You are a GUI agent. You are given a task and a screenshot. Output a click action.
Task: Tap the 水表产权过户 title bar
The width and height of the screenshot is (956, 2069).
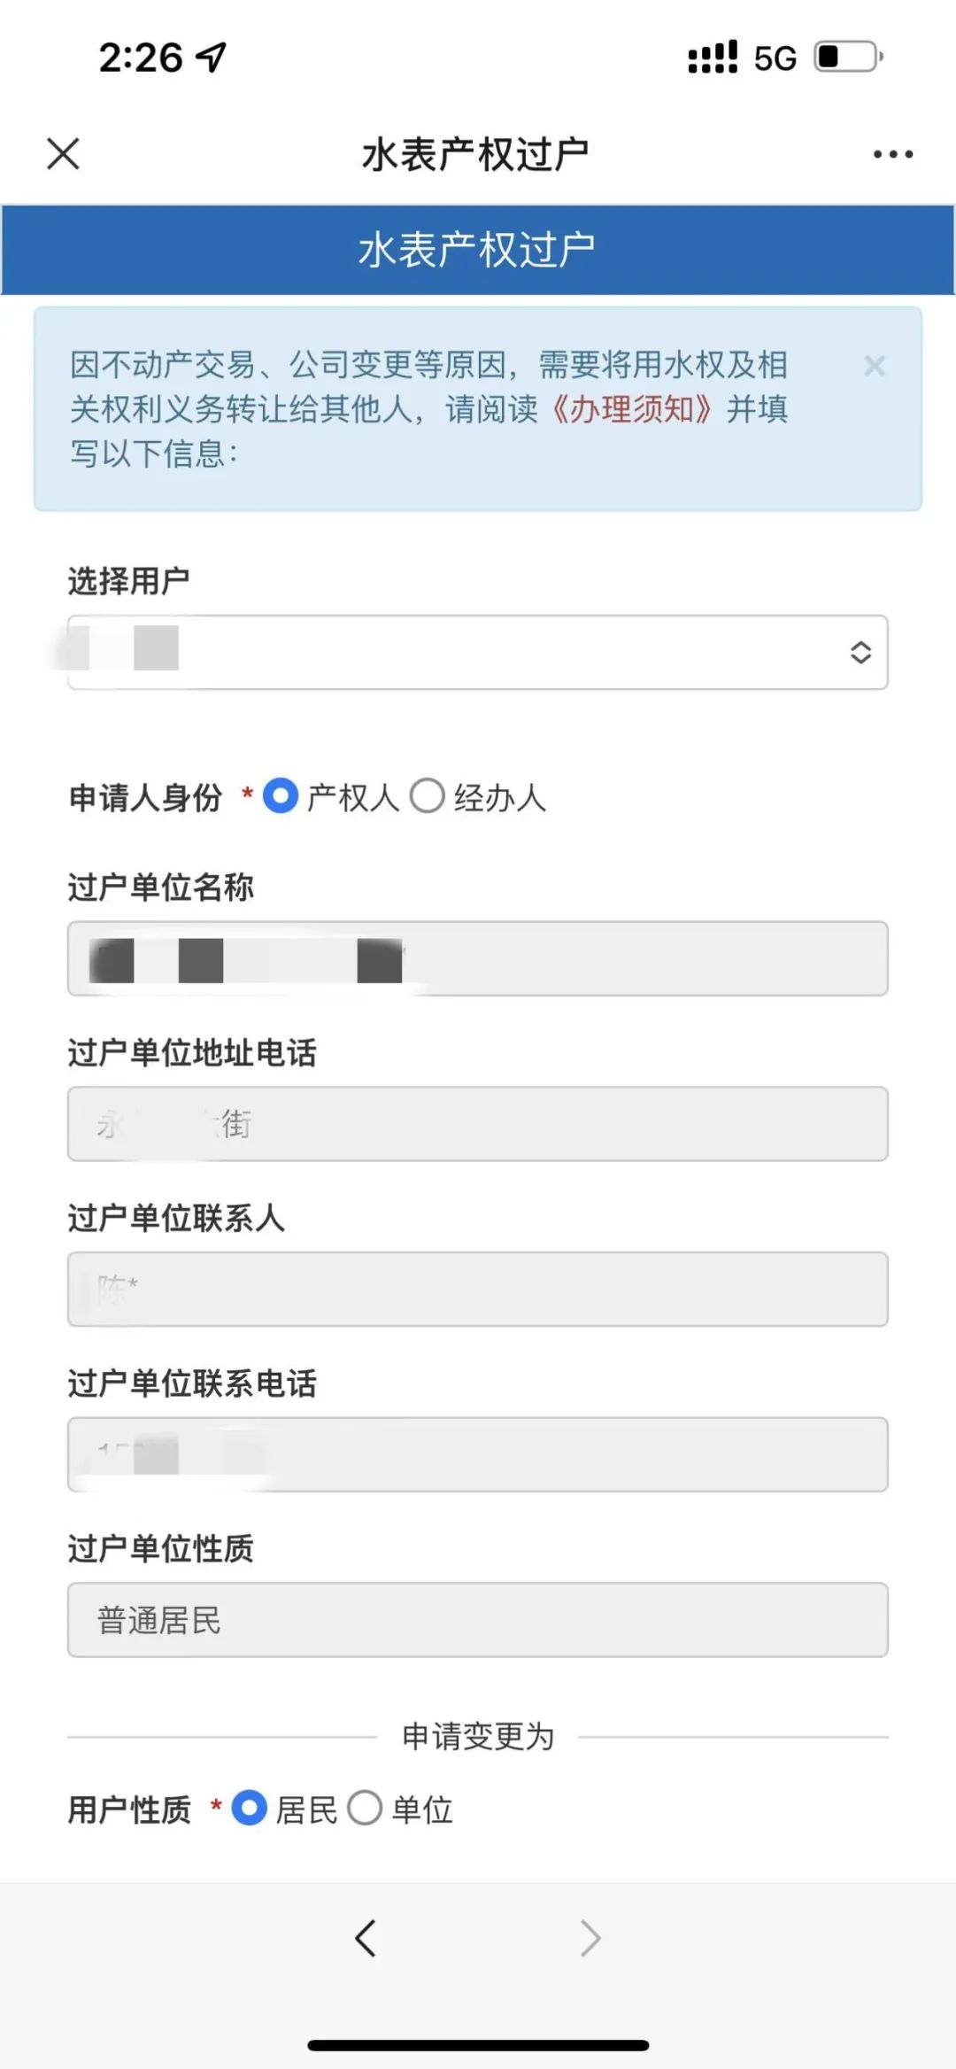[478, 249]
